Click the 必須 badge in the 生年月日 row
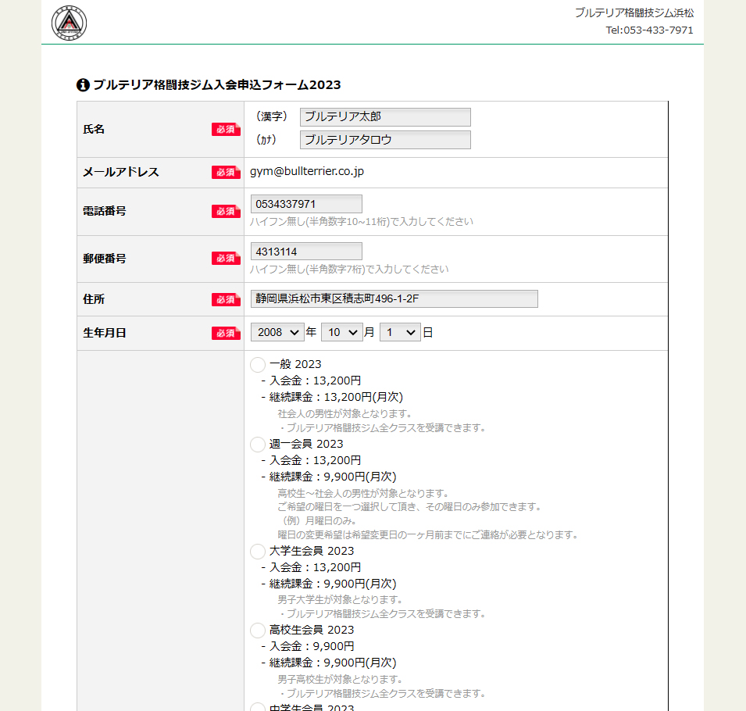This screenshot has width=746, height=711. pyautogui.click(x=226, y=333)
